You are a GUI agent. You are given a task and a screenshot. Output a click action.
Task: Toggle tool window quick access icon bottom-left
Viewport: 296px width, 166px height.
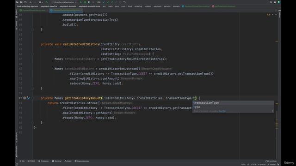(17, 165)
